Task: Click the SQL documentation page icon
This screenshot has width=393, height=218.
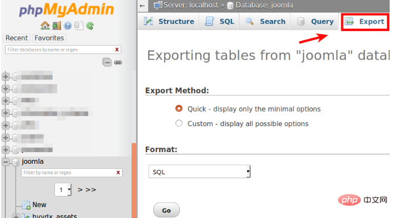Action: (x=79, y=25)
